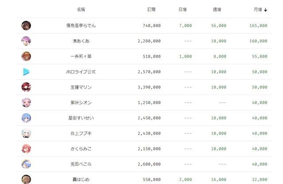Click 紫咲シオン channel avatar

(x=26, y=103)
